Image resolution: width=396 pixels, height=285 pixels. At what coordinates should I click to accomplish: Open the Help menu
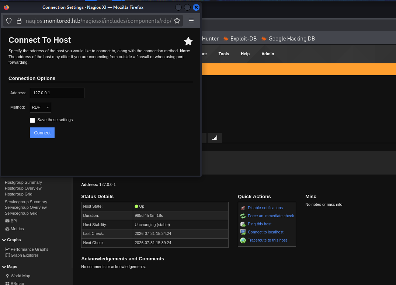[x=245, y=54]
